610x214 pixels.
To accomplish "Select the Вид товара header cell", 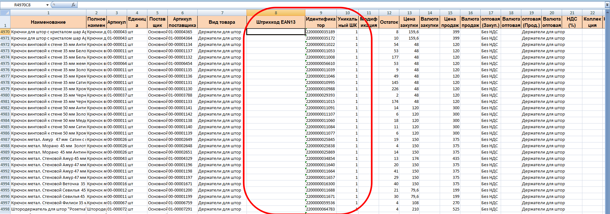I will pos(222,22).
